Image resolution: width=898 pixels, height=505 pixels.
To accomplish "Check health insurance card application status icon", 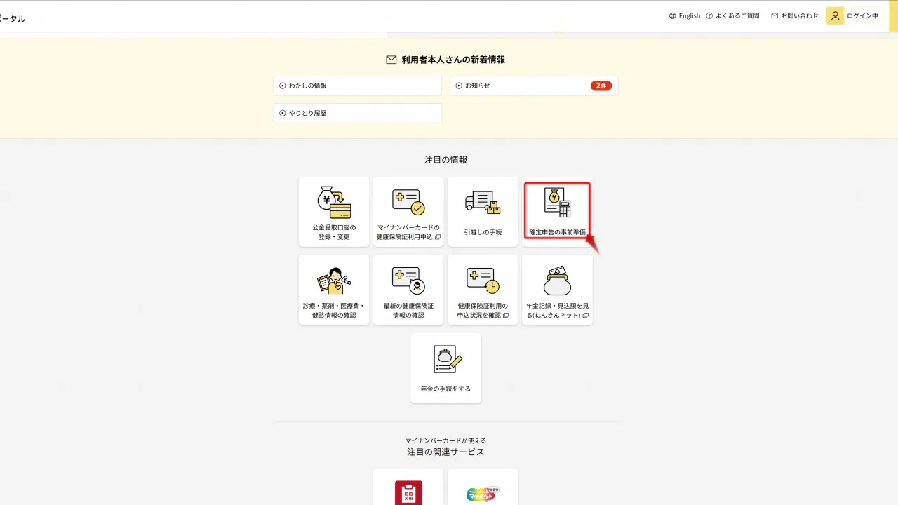I will tap(483, 281).
